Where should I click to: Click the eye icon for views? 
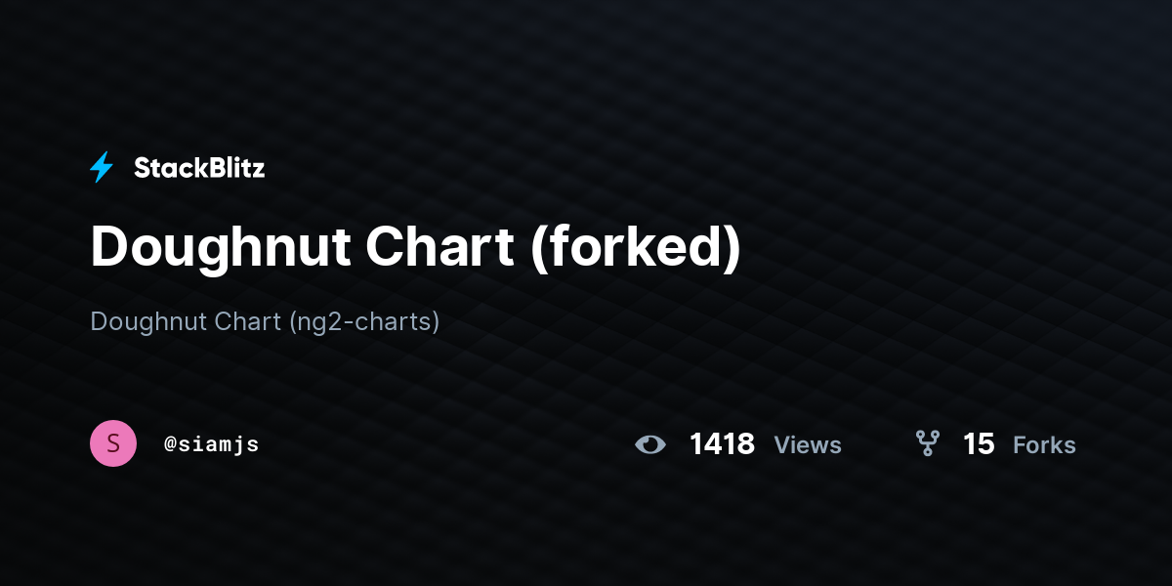point(650,444)
